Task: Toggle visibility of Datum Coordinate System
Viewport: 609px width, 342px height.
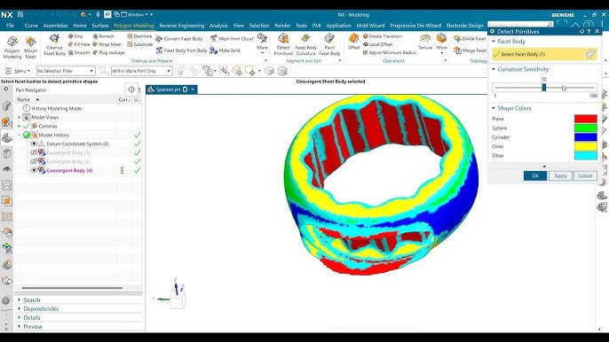Action: click(34, 144)
